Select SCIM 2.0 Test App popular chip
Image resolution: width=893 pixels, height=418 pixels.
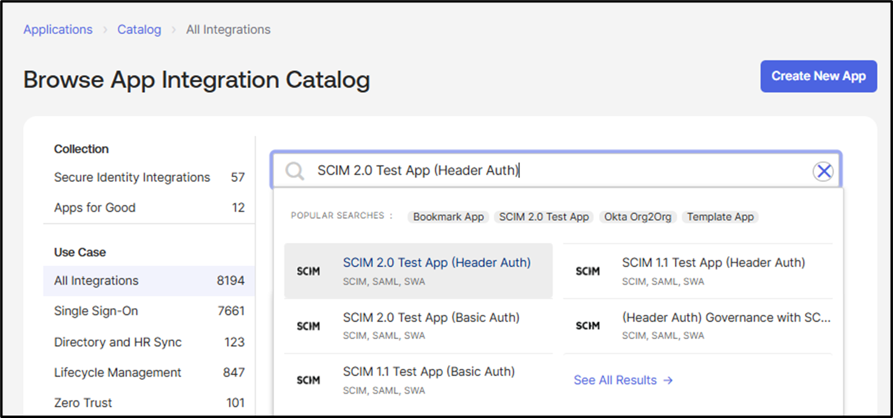click(544, 217)
